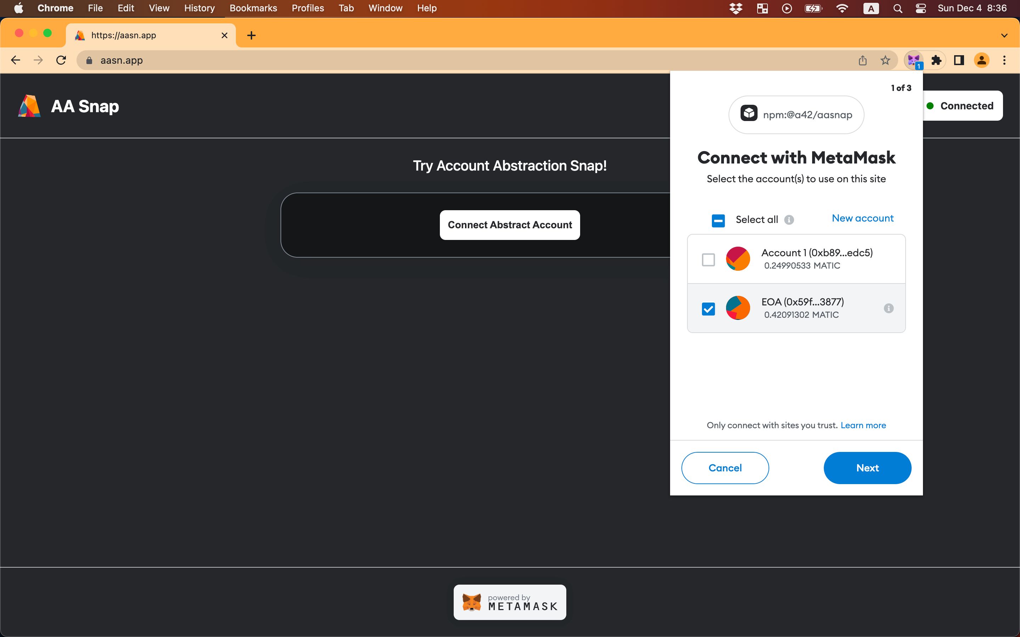
Task: Open the Edit menu
Action: (126, 8)
